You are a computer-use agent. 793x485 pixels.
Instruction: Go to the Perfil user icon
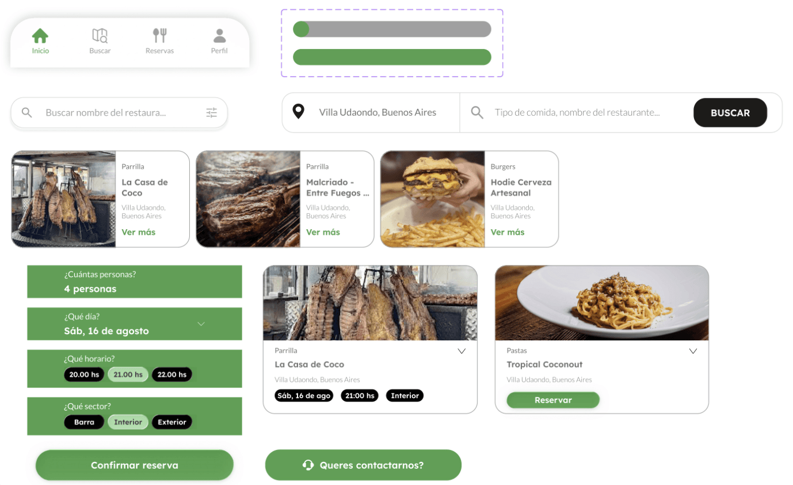(219, 36)
